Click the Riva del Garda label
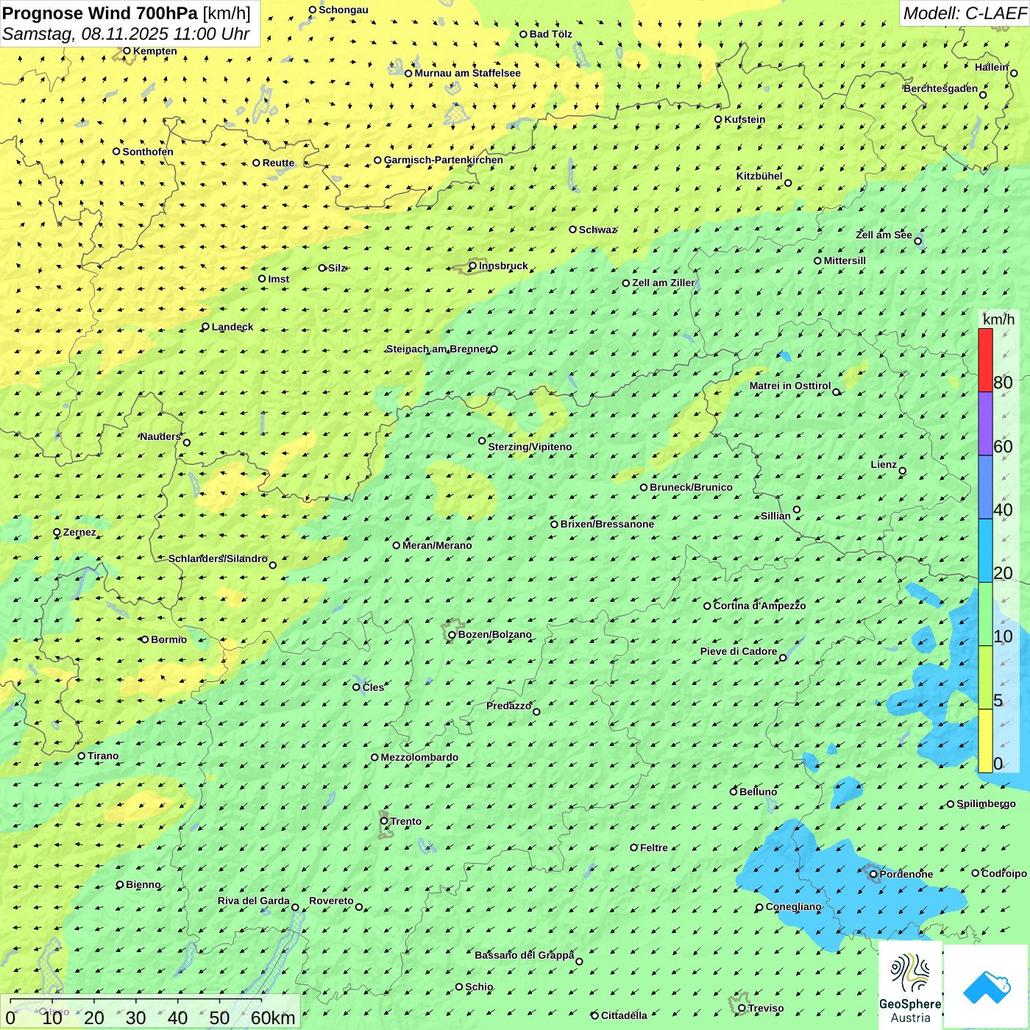The image size is (1030, 1030). tap(254, 901)
